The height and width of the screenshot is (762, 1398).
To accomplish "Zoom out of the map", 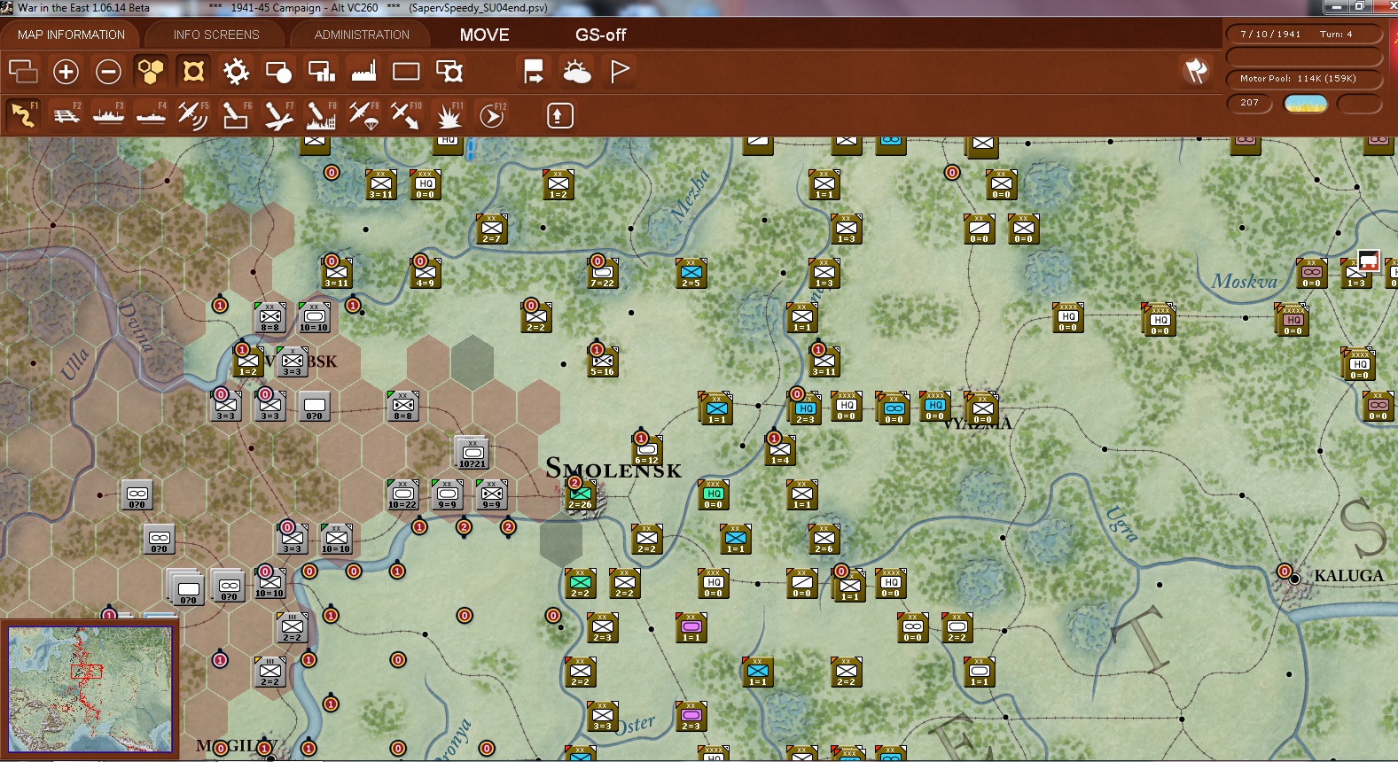I will 108,71.
